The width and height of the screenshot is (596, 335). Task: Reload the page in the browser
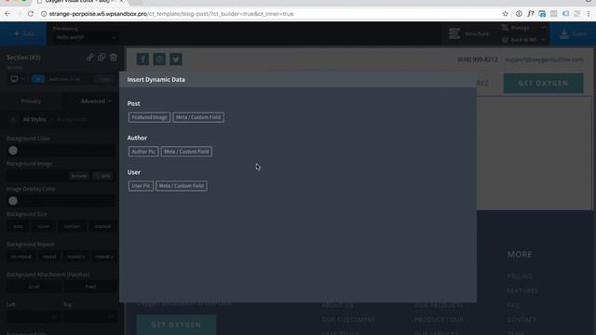point(31,14)
